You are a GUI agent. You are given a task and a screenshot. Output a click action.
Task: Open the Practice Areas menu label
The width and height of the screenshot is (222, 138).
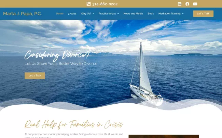coord(107,14)
